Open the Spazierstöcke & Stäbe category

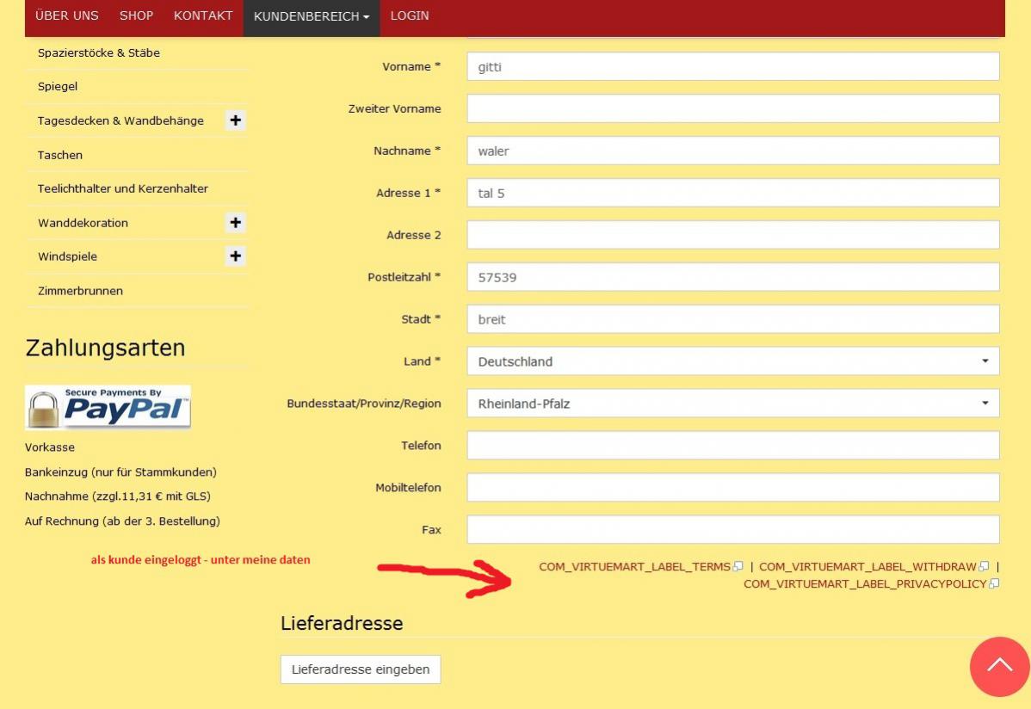point(99,52)
